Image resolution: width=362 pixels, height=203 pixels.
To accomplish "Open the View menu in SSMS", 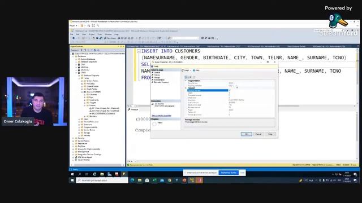I will click(x=84, y=34).
